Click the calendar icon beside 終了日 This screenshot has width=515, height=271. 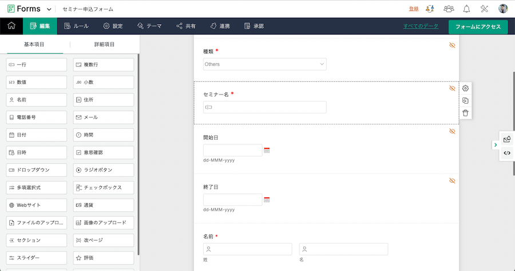267,200
